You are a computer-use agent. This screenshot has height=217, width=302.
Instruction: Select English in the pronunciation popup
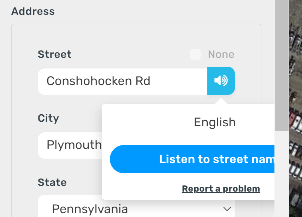(214, 122)
